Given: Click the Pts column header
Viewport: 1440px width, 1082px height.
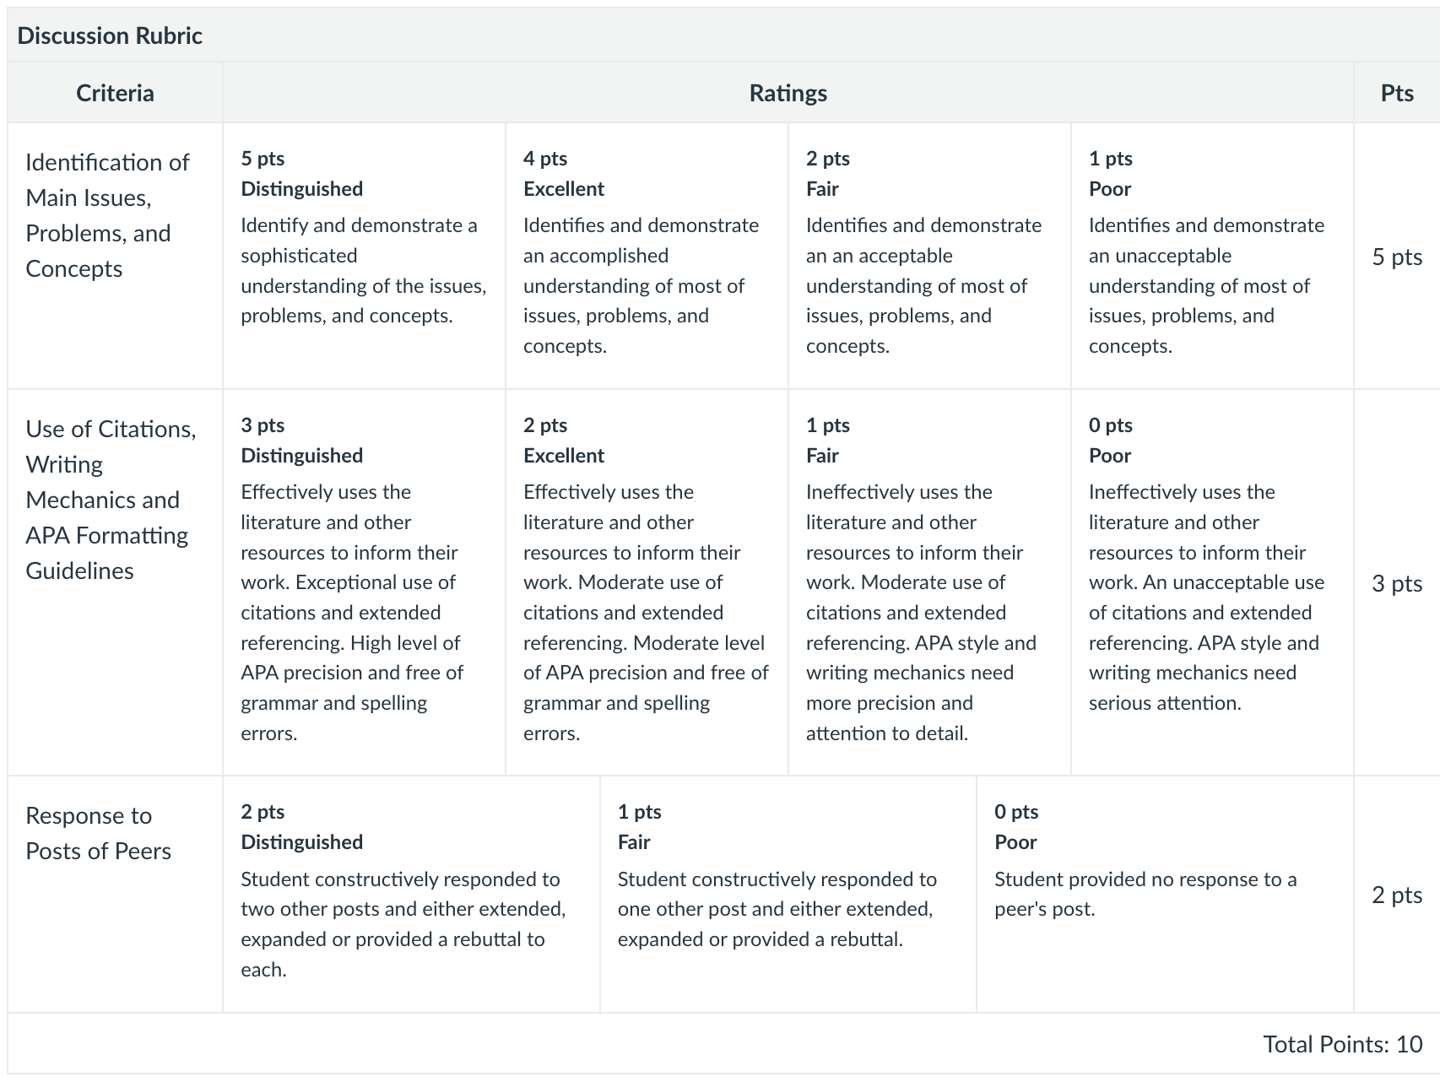Looking at the screenshot, I should pos(1397,93).
